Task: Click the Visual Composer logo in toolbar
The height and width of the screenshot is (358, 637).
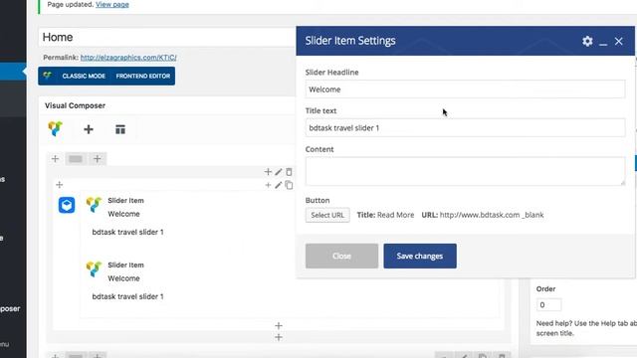Action: pyautogui.click(x=56, y=129)
